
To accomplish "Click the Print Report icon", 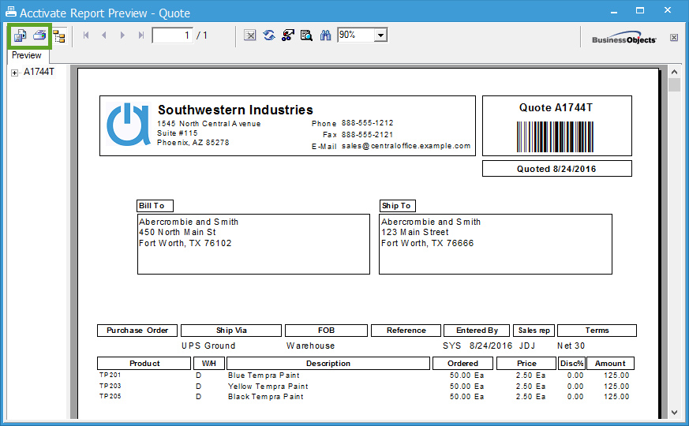I will [x=39, y=35].
